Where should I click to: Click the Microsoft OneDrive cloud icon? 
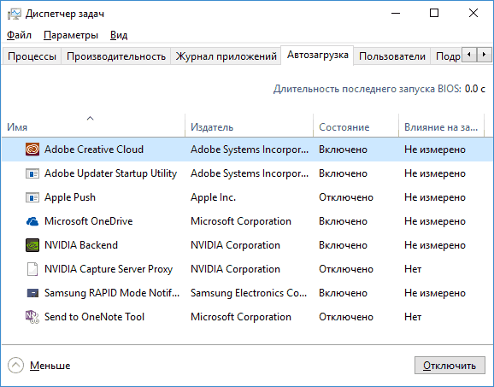click(32, 221)
